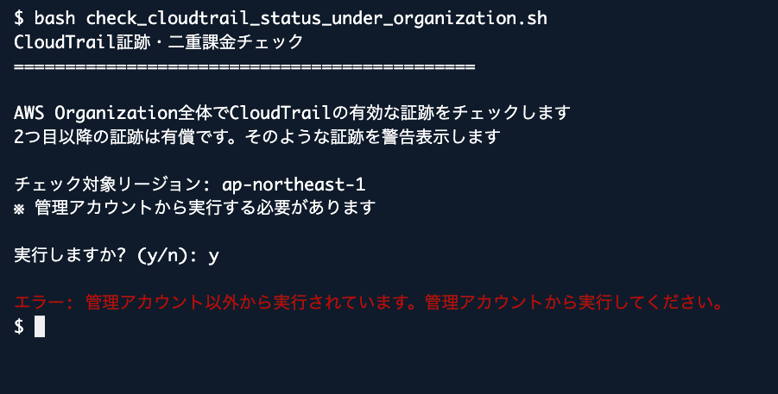
Task: Click the ==== separator line
Action: pyautogui.click(x=245, y=65)
